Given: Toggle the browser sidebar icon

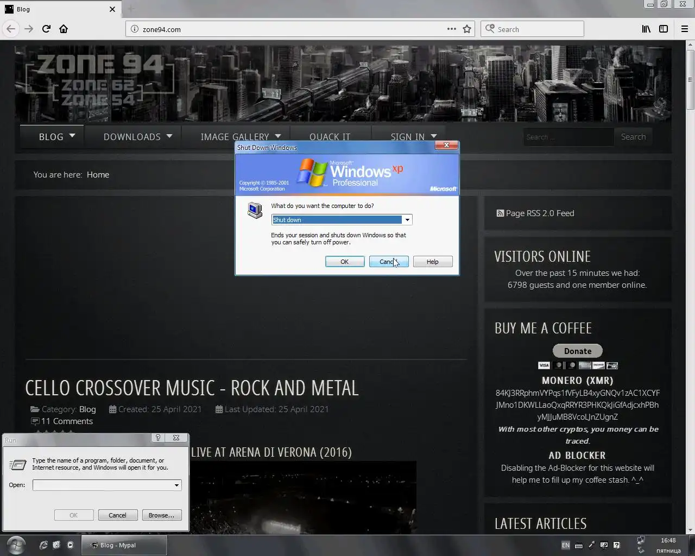Looking at the screenshot, I should [664, 29].
